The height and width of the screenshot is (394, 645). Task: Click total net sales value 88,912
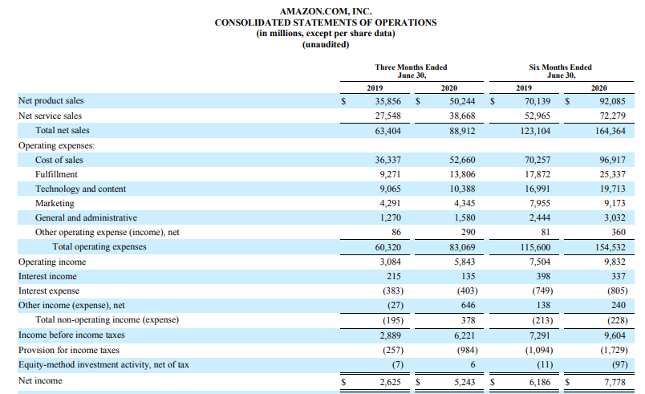pyautogui.click(x=462, y=131)
